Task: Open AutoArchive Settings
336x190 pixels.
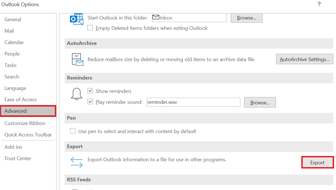Action: click(x=305, y=59)
